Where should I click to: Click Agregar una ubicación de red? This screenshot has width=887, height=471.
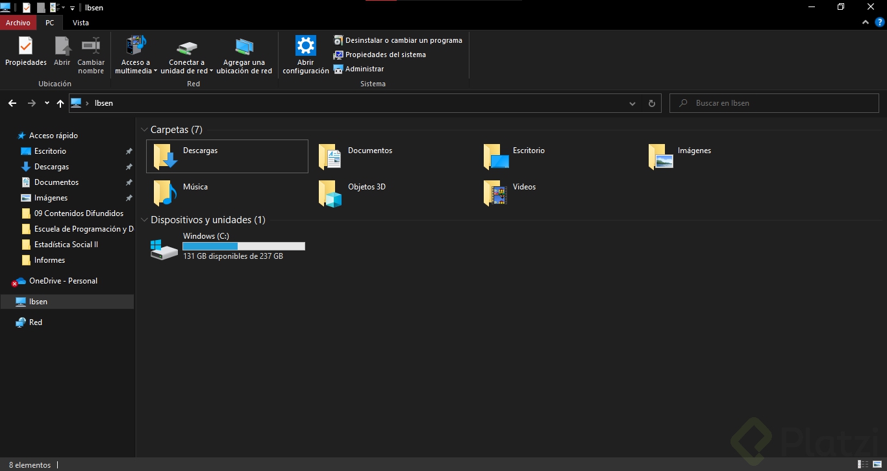point(244,55)
